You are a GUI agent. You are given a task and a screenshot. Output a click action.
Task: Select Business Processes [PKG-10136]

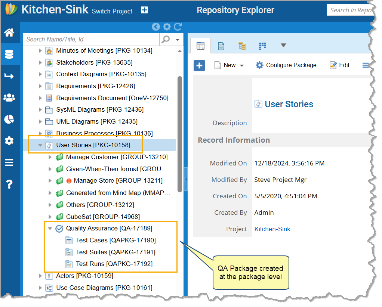(105, 134)
